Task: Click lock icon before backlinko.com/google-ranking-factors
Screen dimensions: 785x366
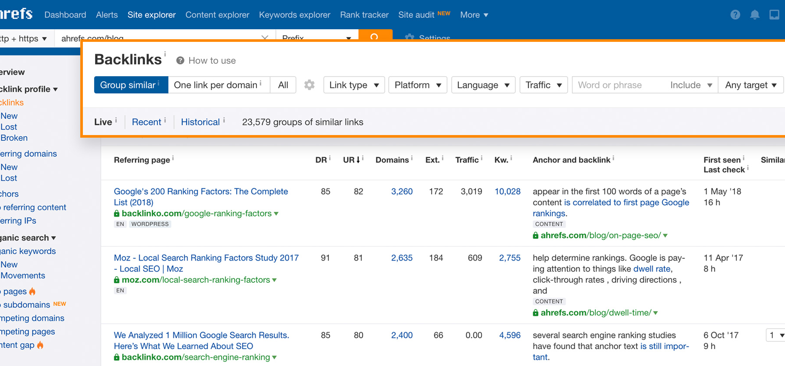Action: 116,213
